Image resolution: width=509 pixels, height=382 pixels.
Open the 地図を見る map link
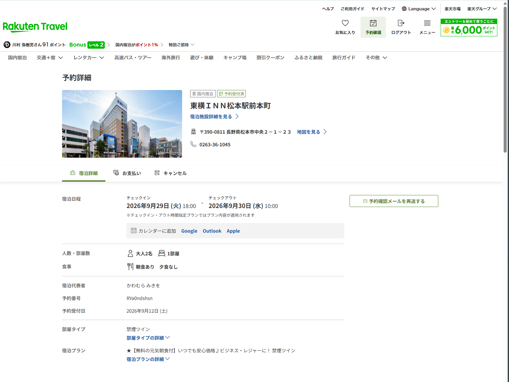[x=312, y=132]
